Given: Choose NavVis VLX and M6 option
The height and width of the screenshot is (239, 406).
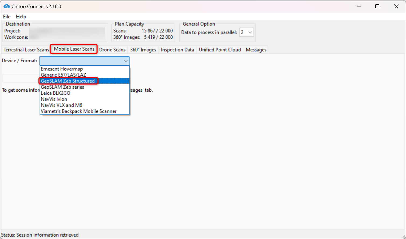Looking at the screenshot, I should (x=85, y=105).
